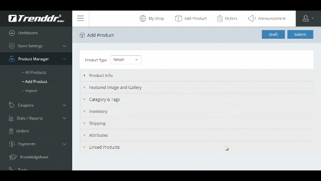Click the Add Product page heading
This screenshot has width=321, height=181.
(x=100, y=35)
